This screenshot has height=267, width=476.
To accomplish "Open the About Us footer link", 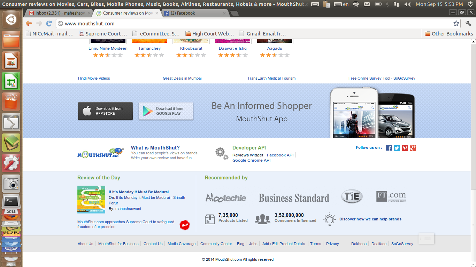I will pyautogui.click(x=85, y=244).
